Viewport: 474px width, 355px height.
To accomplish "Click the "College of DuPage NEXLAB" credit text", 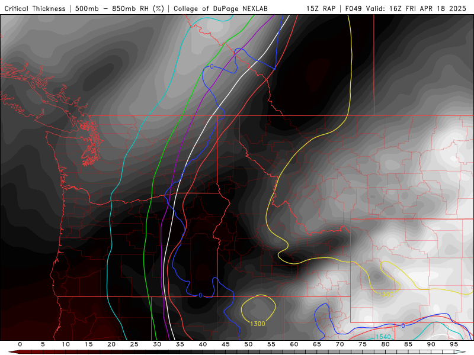I will pos(220,9).
